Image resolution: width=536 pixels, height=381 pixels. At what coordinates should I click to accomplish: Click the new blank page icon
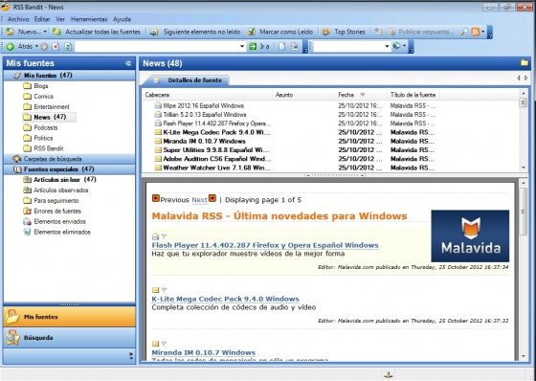click(281, 47)
